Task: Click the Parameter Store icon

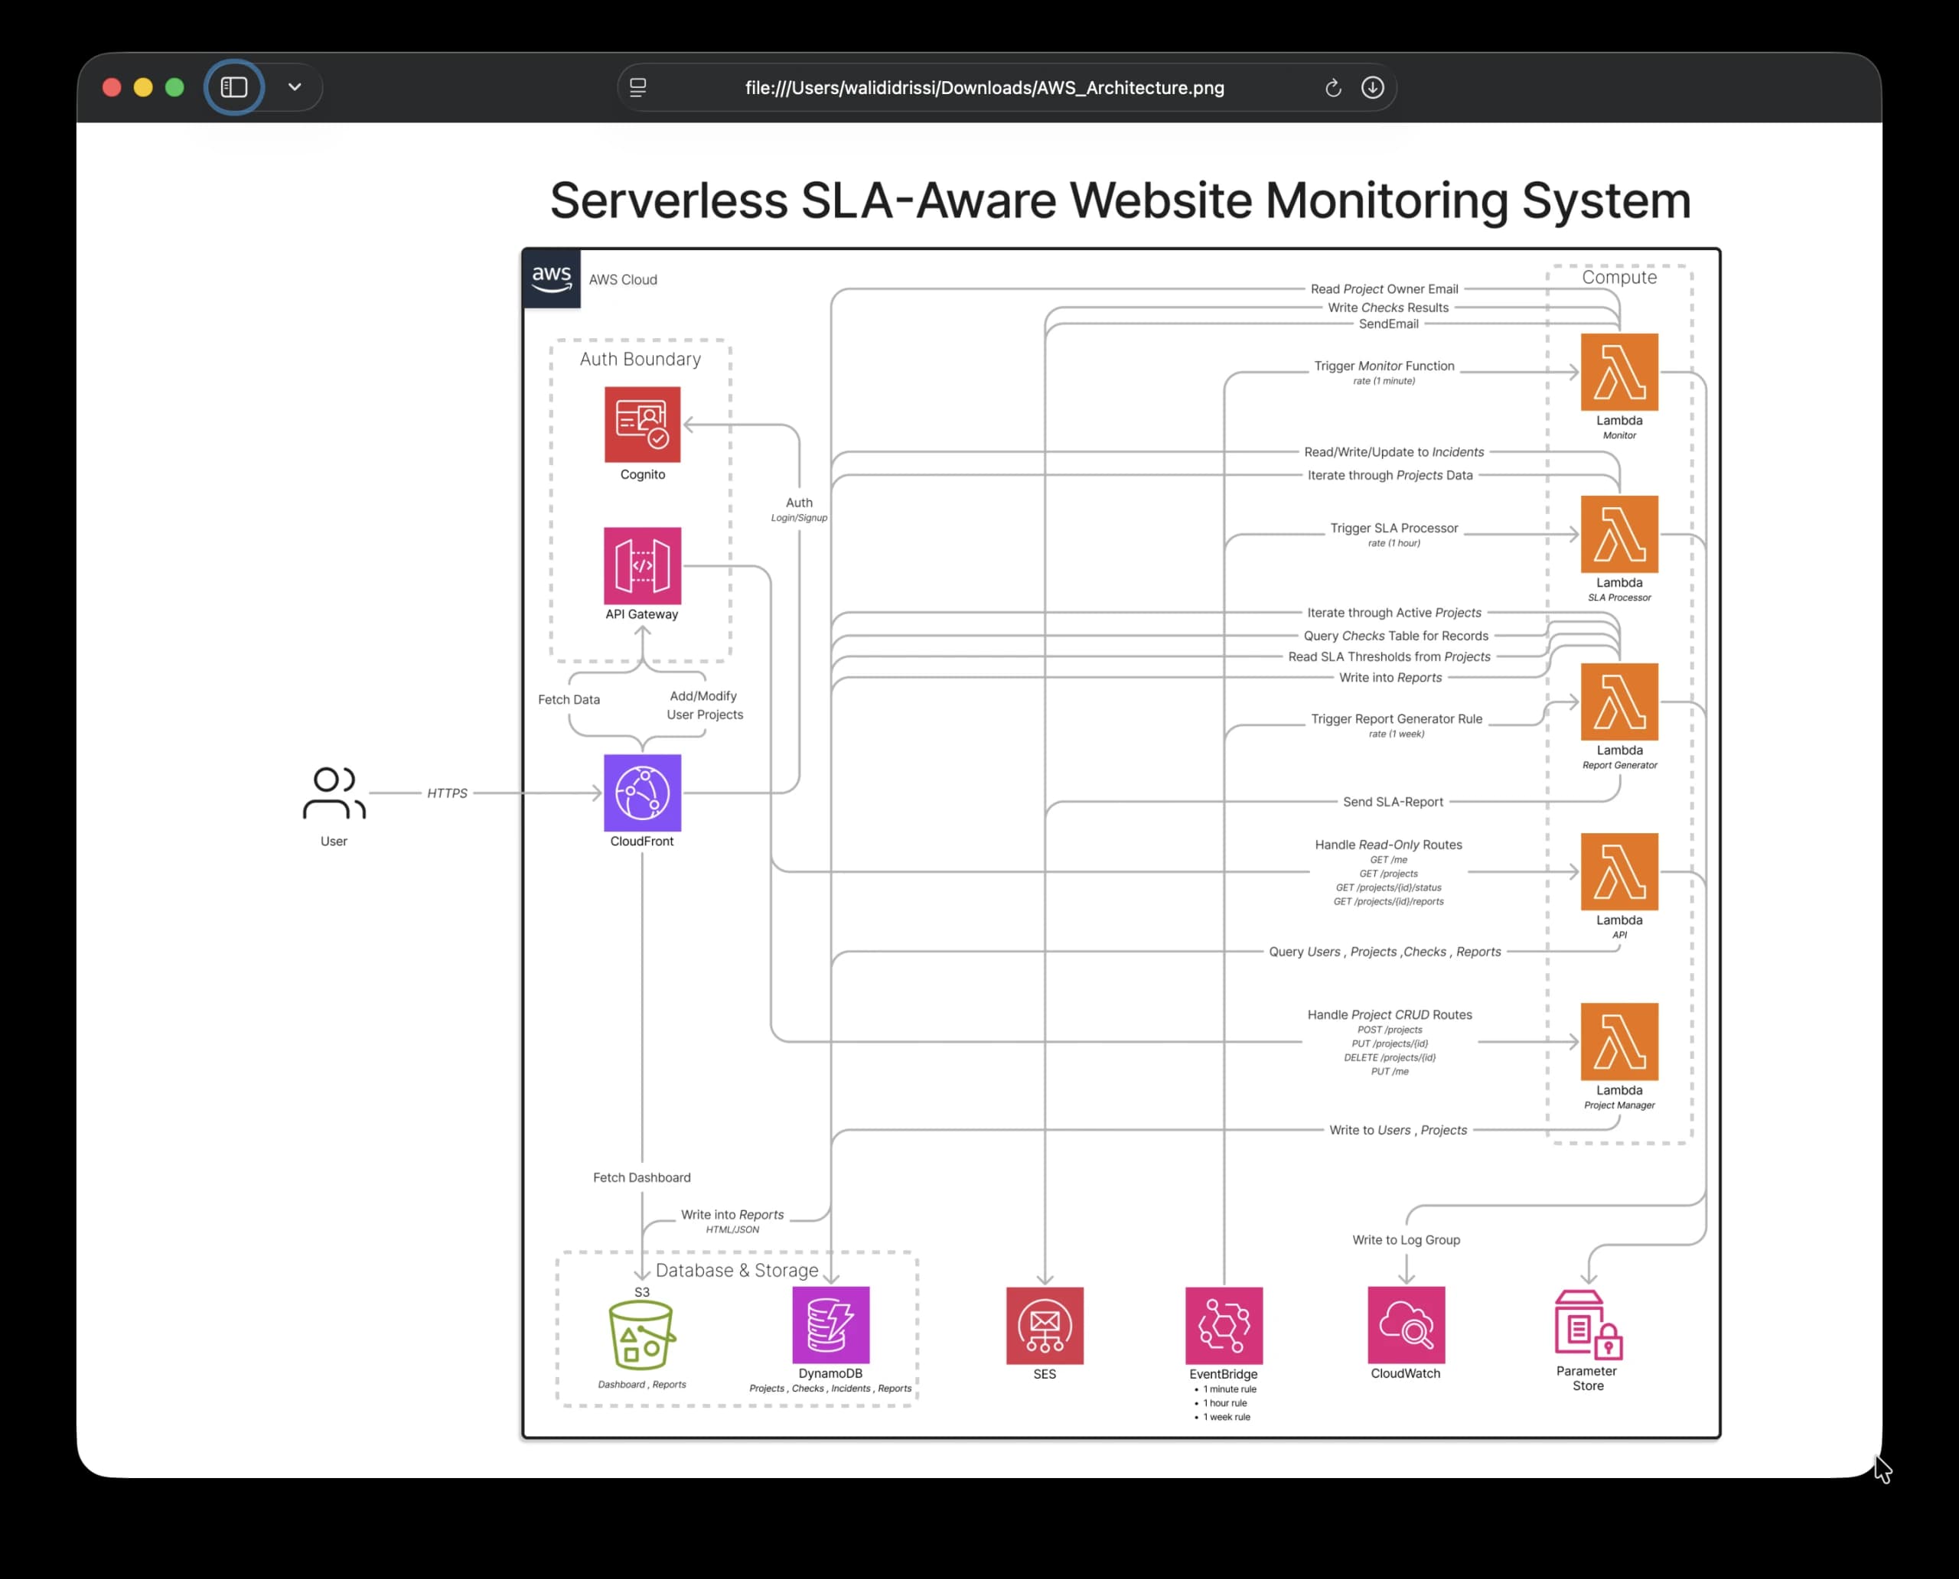Action: pos(1589,1324)
